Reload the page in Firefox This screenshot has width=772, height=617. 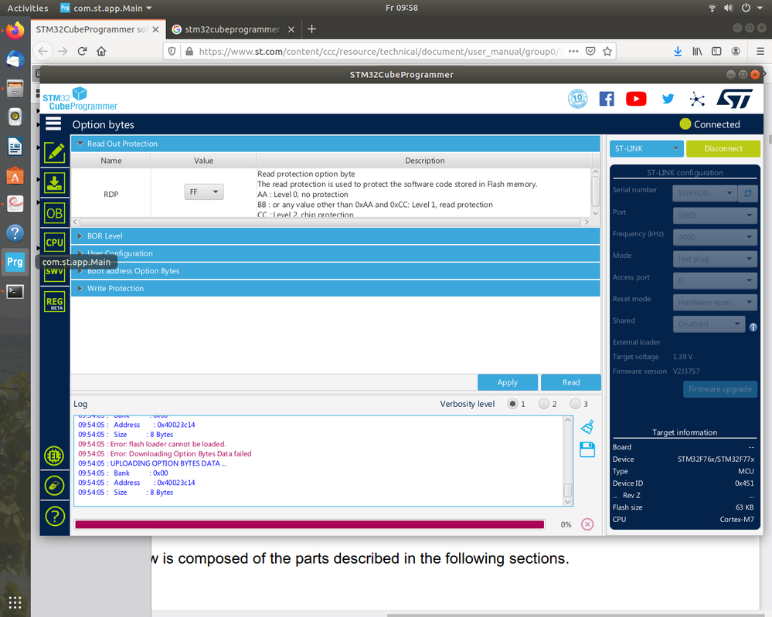[82, 51]
